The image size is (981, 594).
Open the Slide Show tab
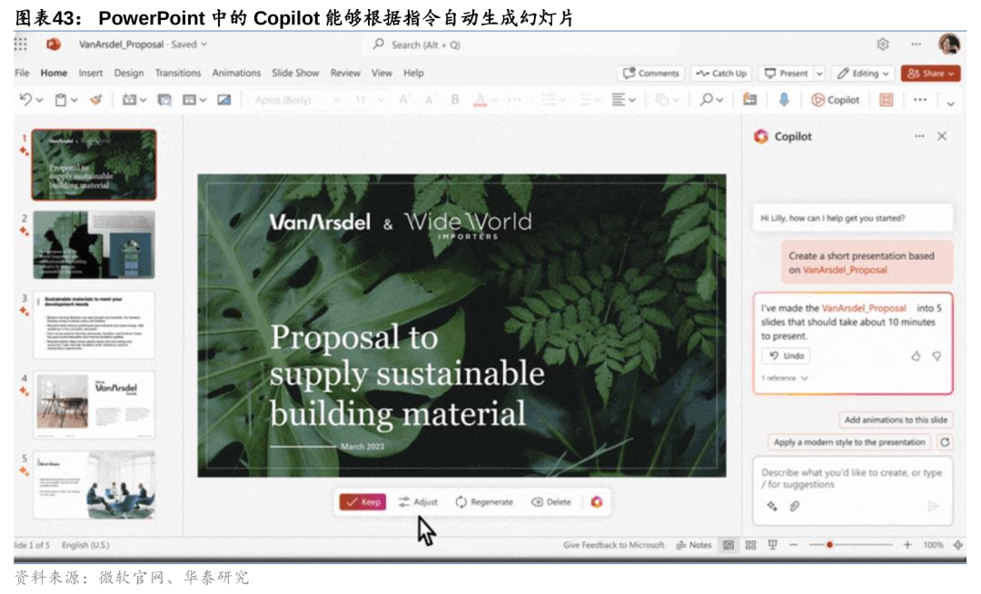tap(295, 74)
